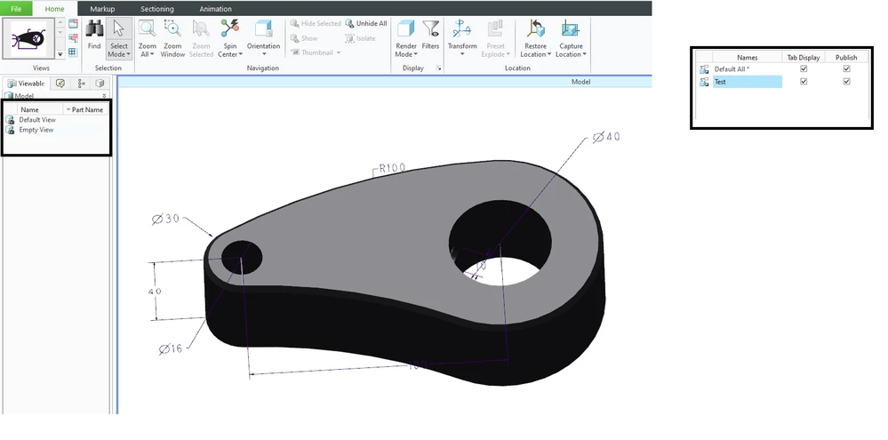Expand the Views gallery with bottom arrow
The height and width of the screenshot is (440, 888).
click(60, 54)
